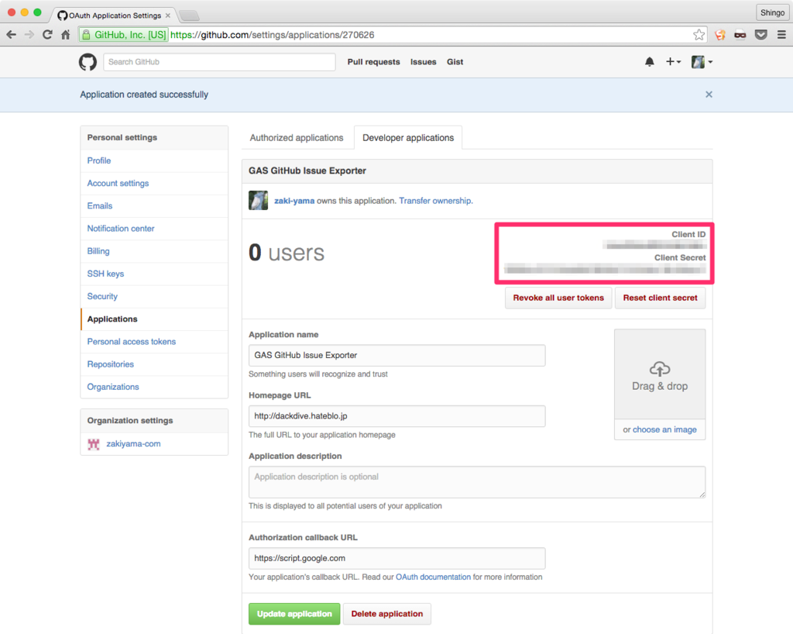Click the Update application button

click(294, 613)
